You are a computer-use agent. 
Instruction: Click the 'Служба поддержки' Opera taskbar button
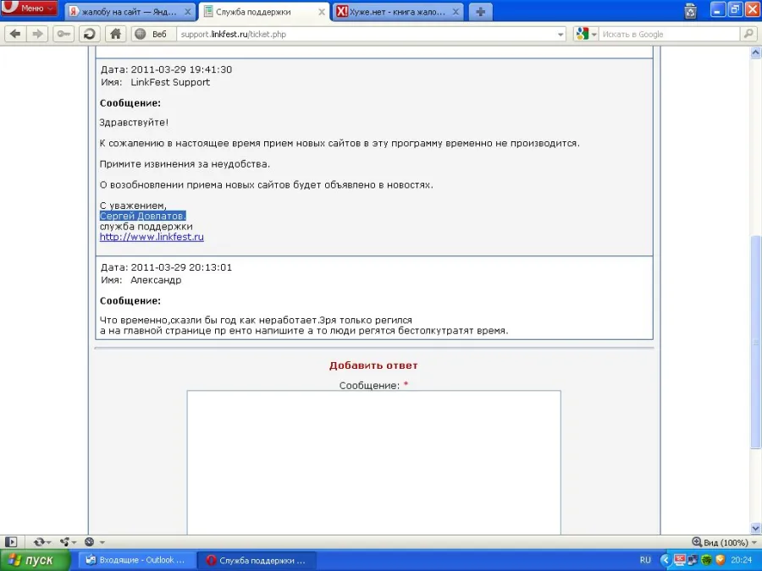point(257,560)
